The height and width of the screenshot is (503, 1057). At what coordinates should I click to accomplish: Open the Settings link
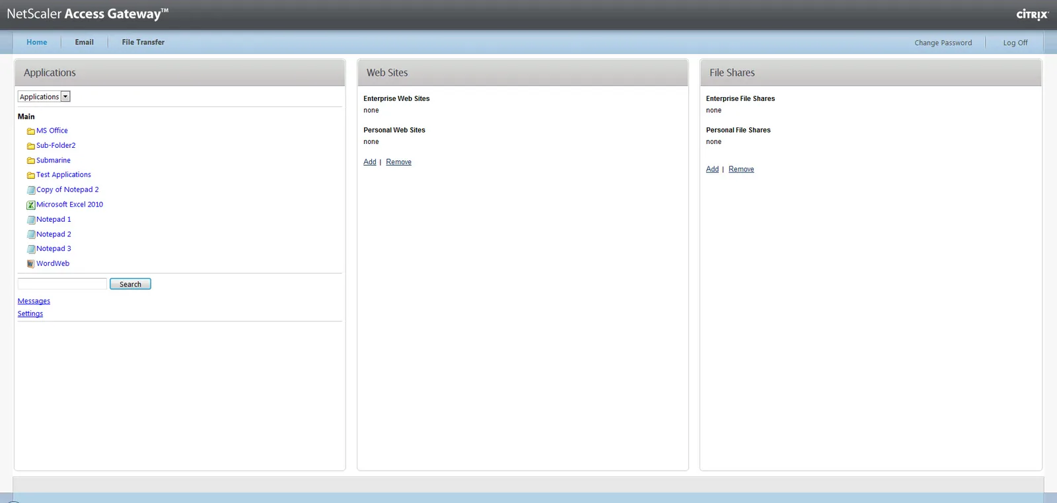[x=30, y=314]
